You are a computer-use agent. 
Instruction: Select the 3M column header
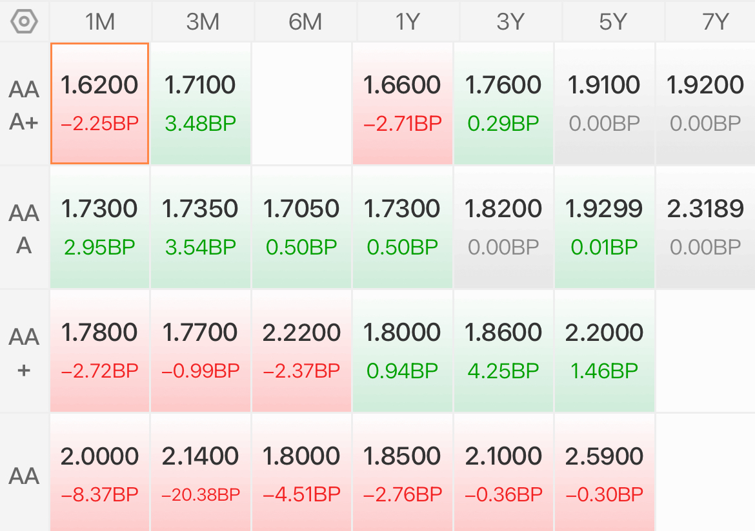[x=203, y=22]
